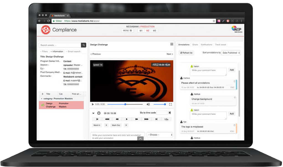
Task: Enter fullscreen on the video player
Action: [x=170, y=104]
